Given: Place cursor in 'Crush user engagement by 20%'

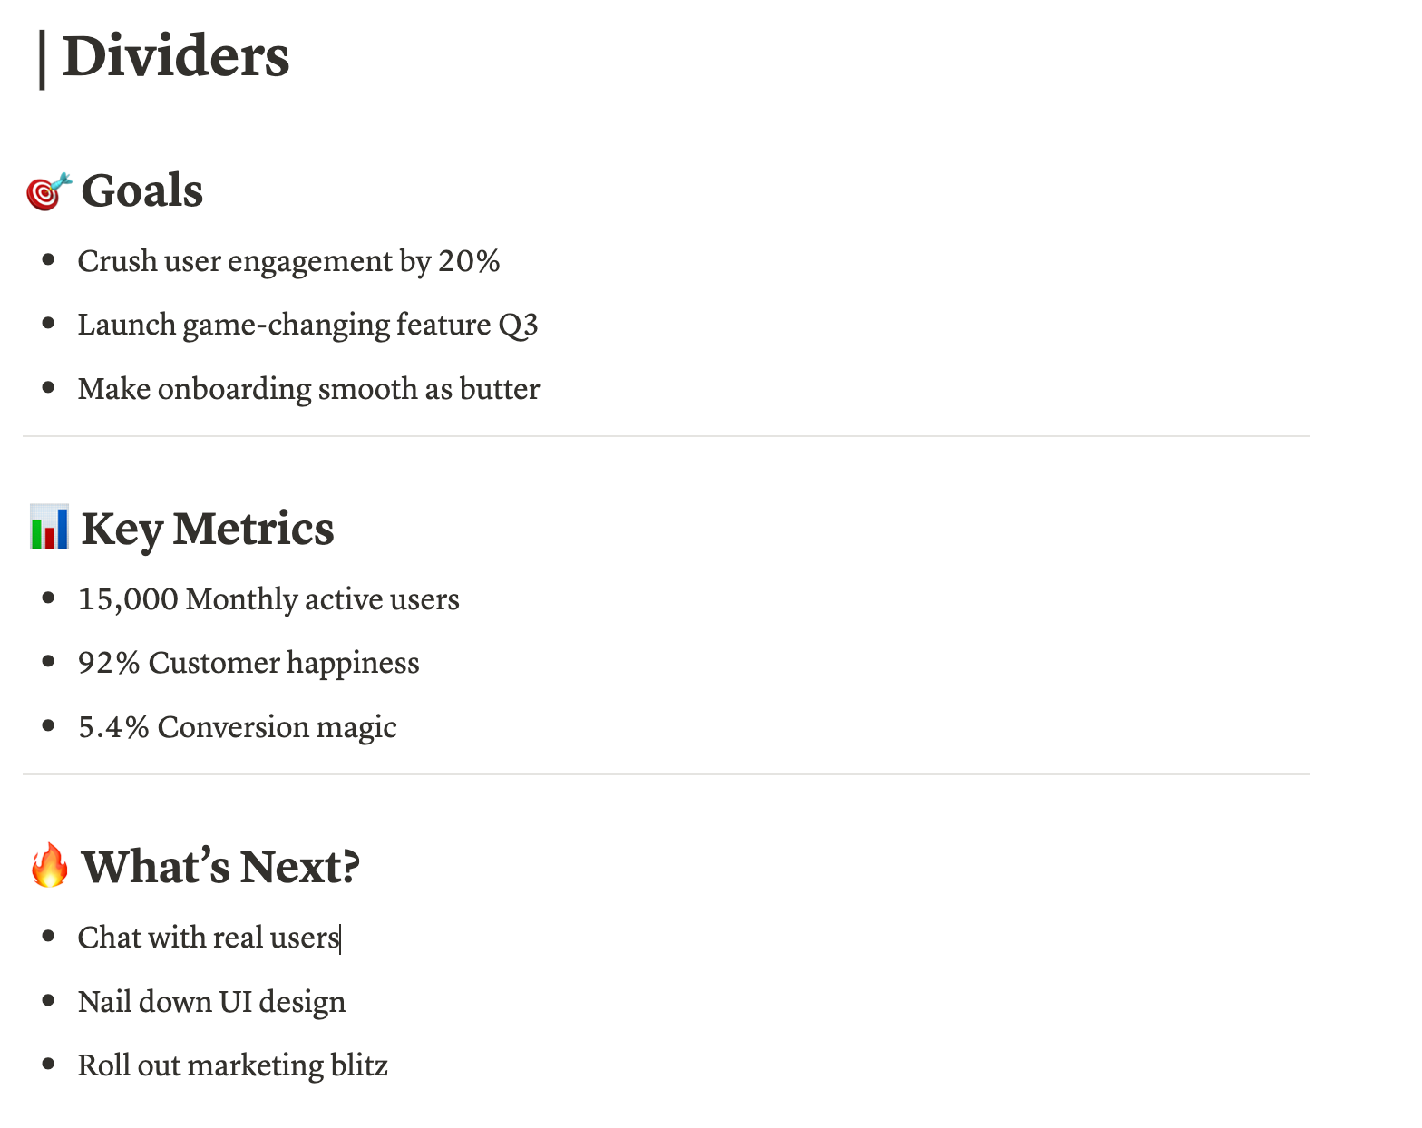Looking at the screenshot, I should 288,261.
